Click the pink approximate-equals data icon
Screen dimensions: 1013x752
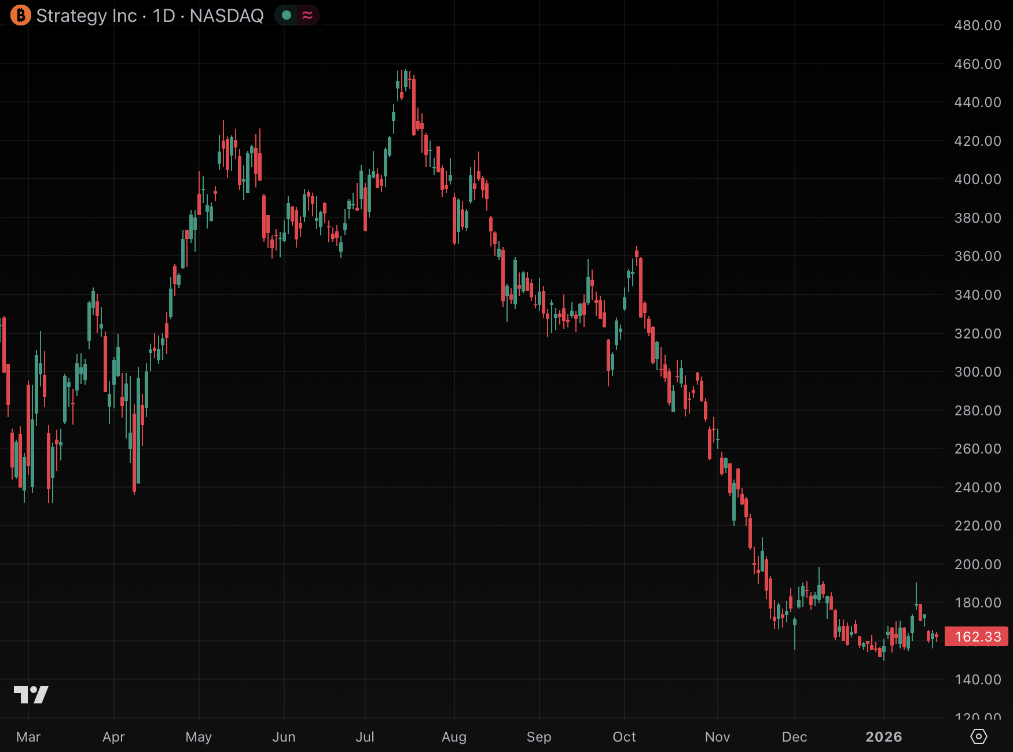(x=307, y=16)
